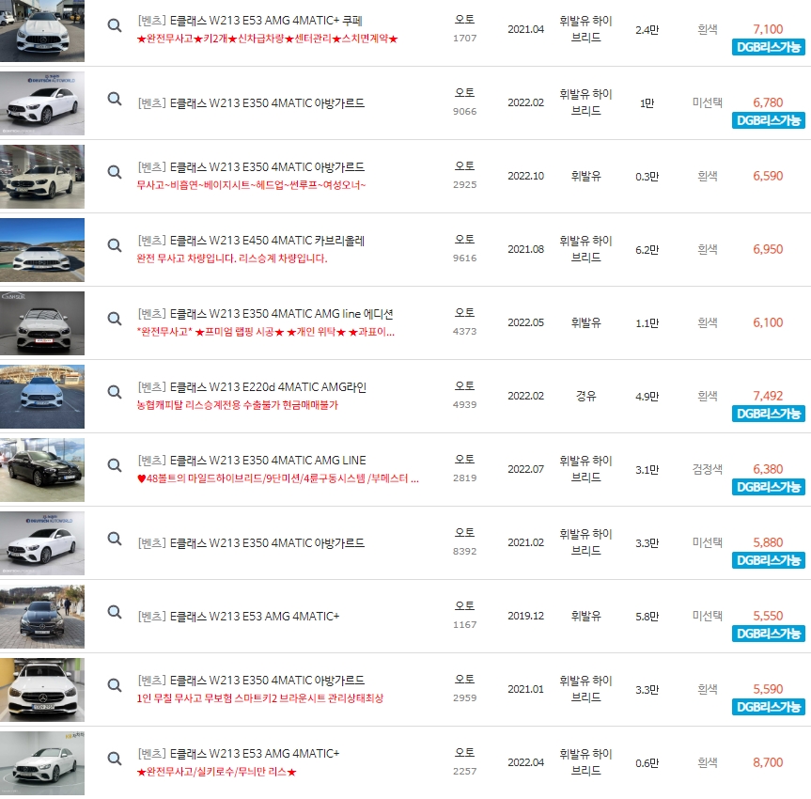Open thumbnail of black E350 AMG LINE

click(x=42, y=470)
